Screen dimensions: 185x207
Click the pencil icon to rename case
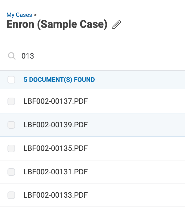click(x=117, y=25)
